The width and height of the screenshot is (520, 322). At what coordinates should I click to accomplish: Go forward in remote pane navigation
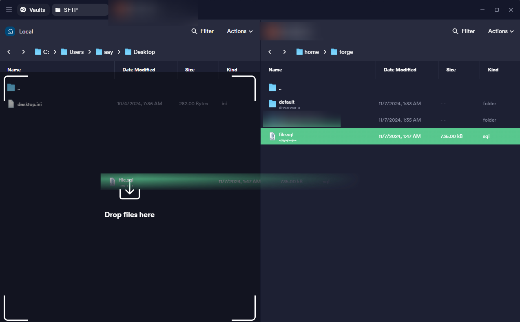click(285, 52)
